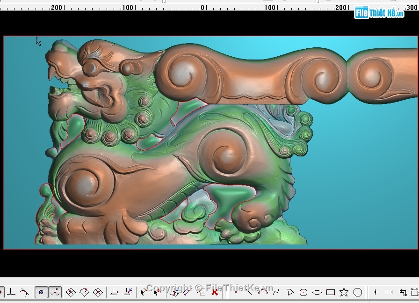The image size is (419, 303).
Task: Select the ellipse drawing tool
Action: (x=317, y=292)
